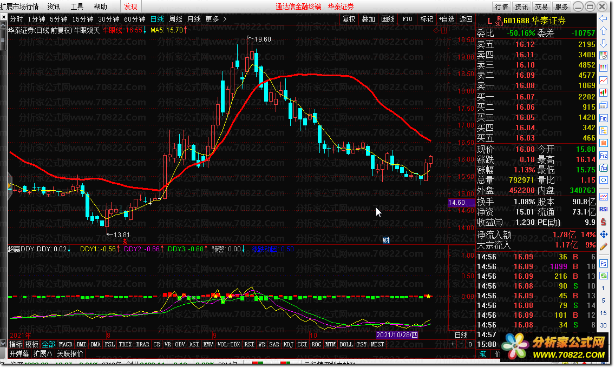Open the candlestick chart icon in sidebar
The image size is (615, 368).
point(603,93)
